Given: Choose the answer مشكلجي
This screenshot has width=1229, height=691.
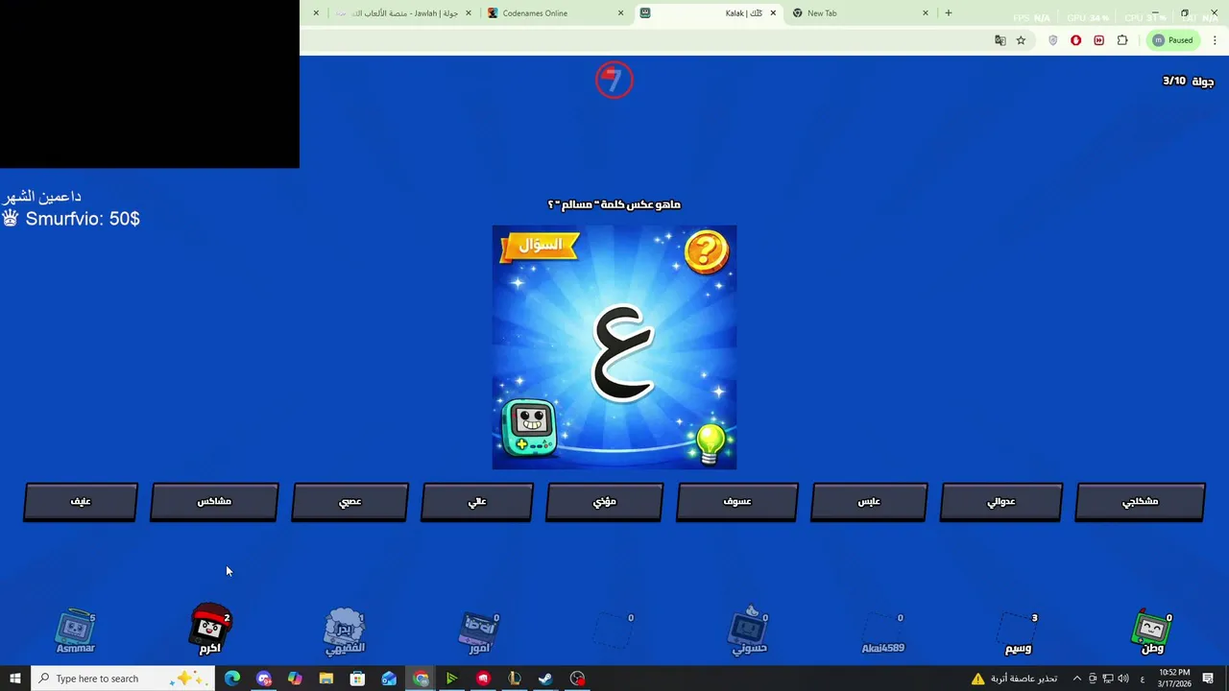Looking at the screenshot, I should [1141, 502].
